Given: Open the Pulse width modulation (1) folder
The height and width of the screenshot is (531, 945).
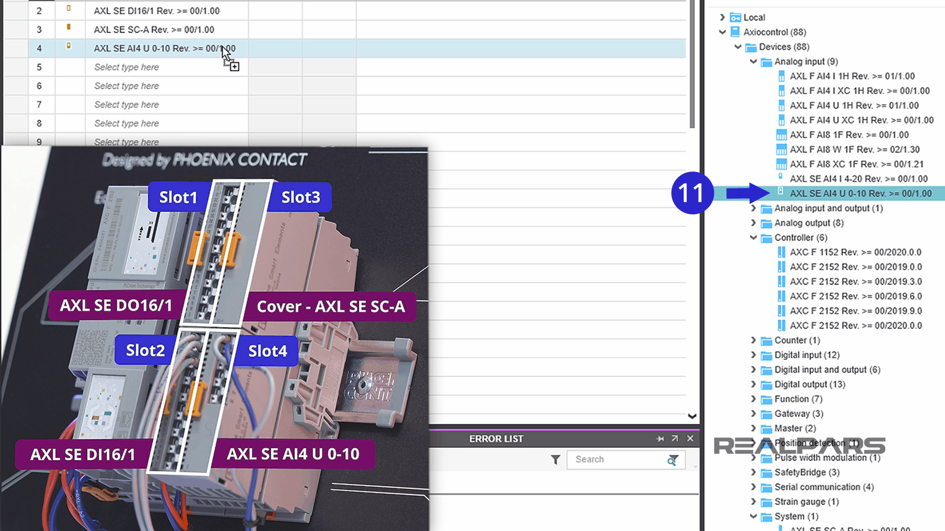Looking at the screenshot, I should click(753, 457).
